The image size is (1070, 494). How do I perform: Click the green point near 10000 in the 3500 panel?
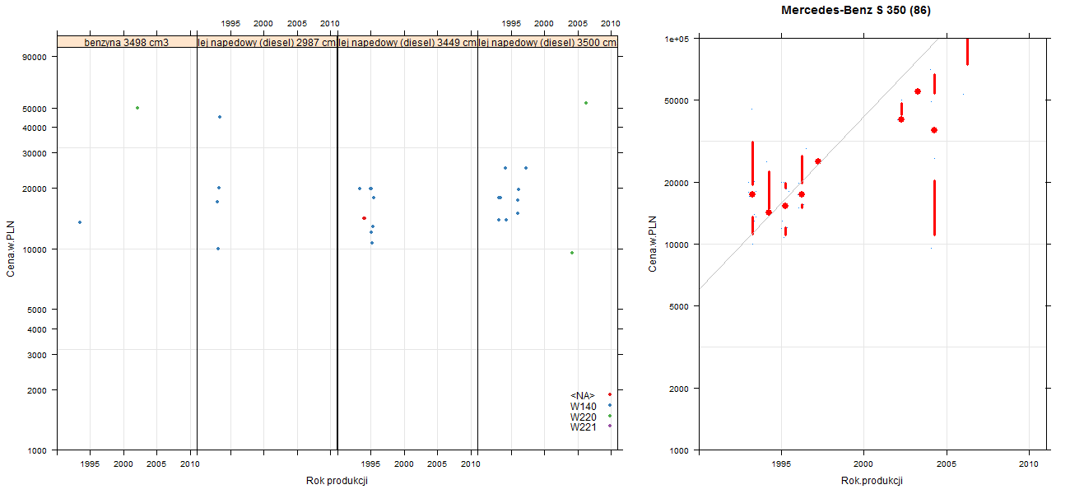click(572, 253)
